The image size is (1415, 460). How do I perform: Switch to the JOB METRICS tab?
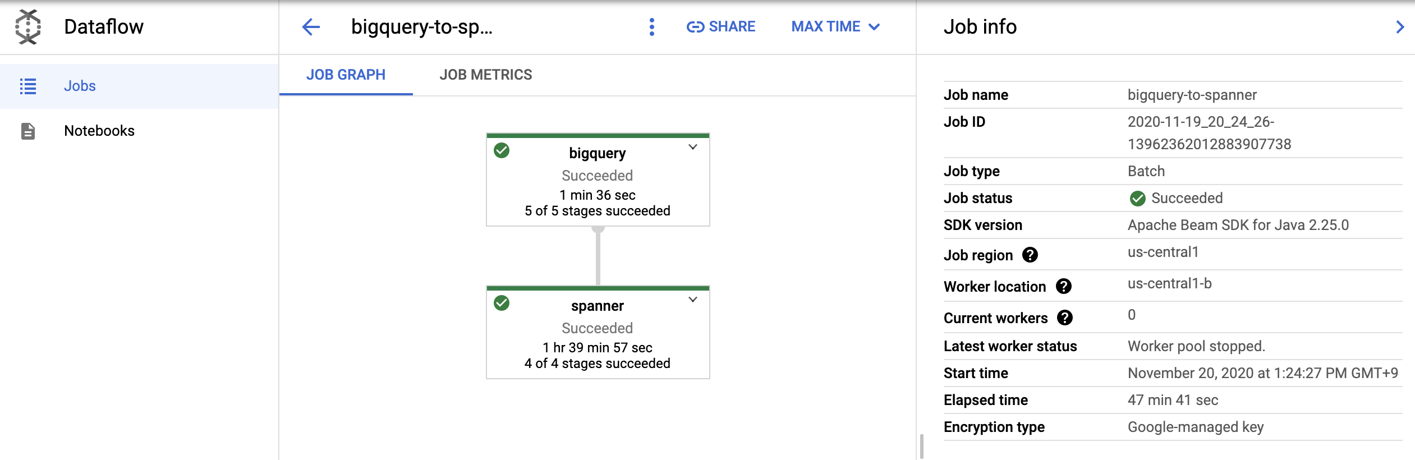[486, 75]
